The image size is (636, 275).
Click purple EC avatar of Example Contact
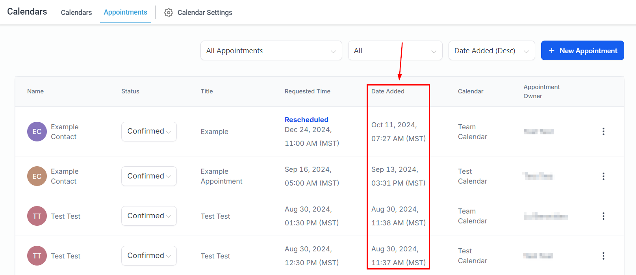tap(37, 132)
